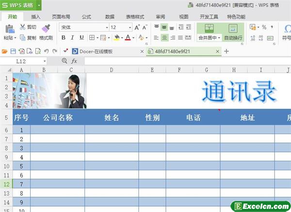Apply fill color bucket
The height and width of the screenshot is (212, 291).
(117, 38)
